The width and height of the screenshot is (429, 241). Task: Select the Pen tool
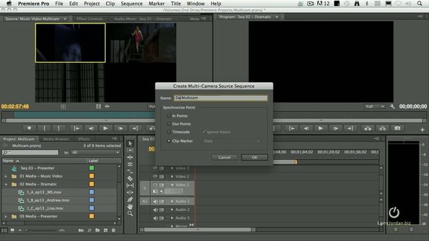coord(130,199)
